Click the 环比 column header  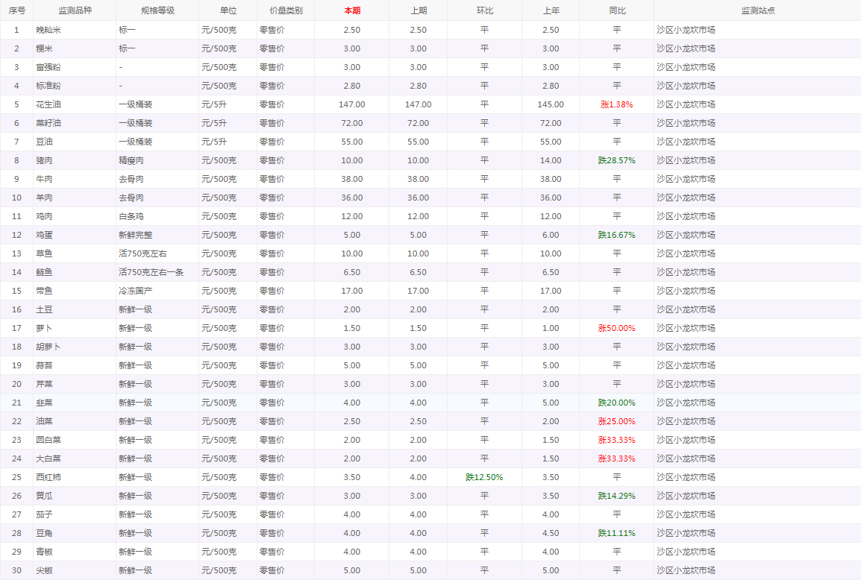[484, 10]
